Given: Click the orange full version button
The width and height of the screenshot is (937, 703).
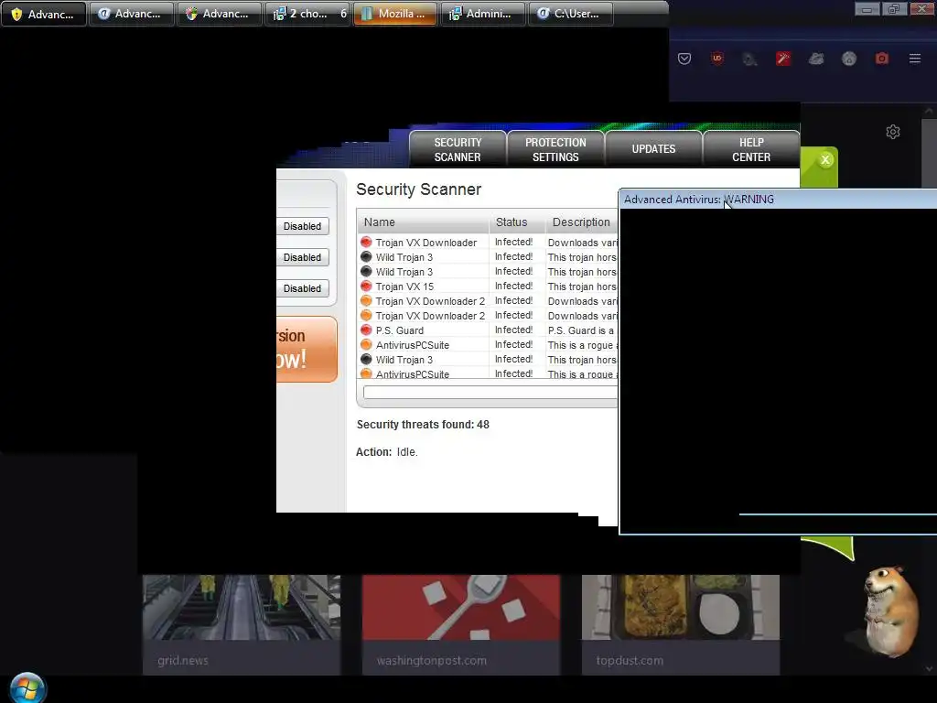Looking at the screenshot, I should tap(307, 349).
